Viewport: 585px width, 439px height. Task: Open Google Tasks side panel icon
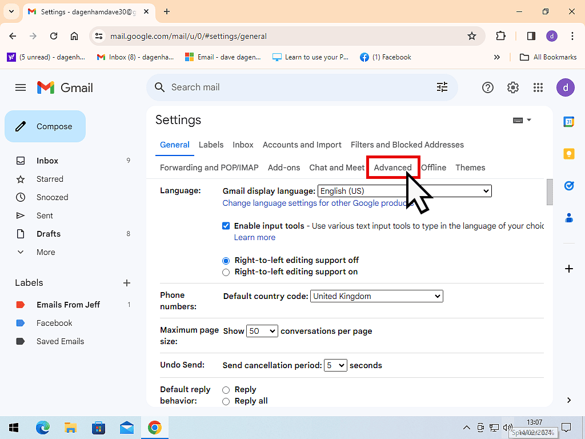(x=568, y=186)
